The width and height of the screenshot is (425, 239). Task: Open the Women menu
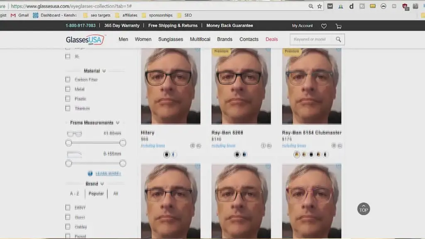[x=143, y=39]
